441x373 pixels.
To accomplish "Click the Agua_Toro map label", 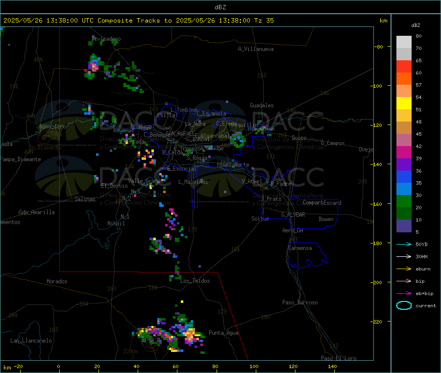I will [52, 126].
